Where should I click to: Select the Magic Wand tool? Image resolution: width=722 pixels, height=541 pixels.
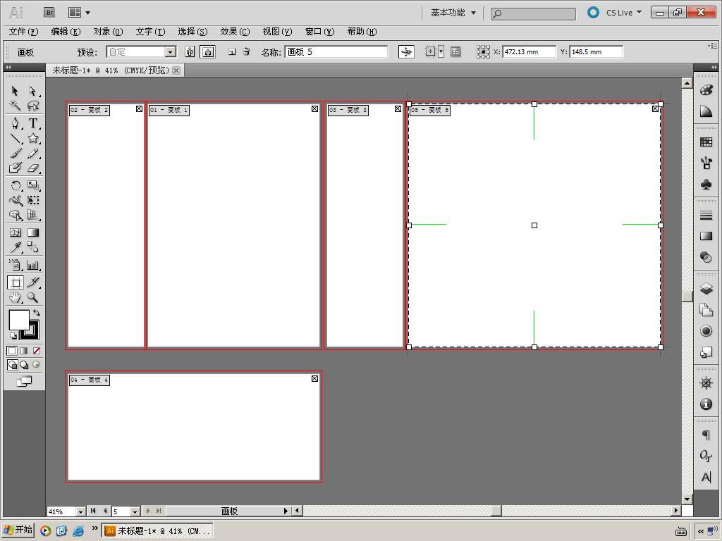point(16,106)
